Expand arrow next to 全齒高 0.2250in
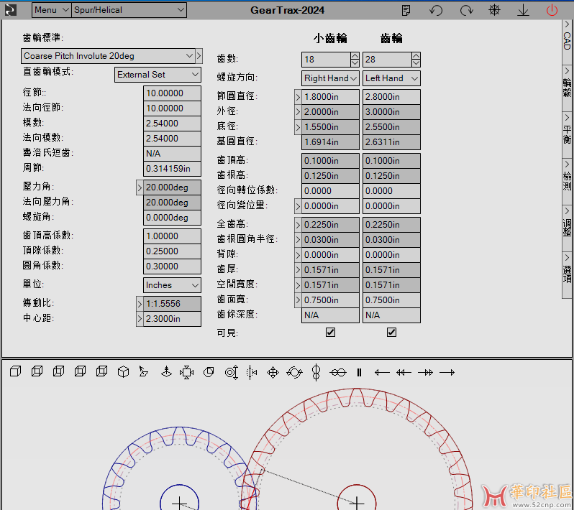 [x=298, y=225]
